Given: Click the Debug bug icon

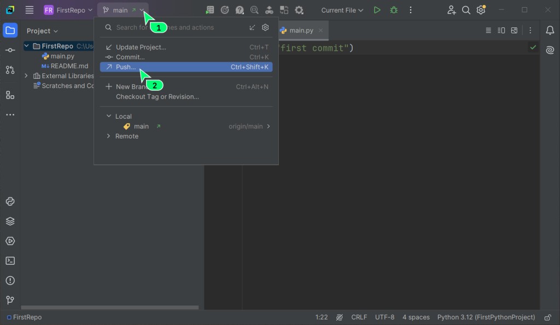Looking at the screenshot, I should pyautogui.click(x=394, y=10).
